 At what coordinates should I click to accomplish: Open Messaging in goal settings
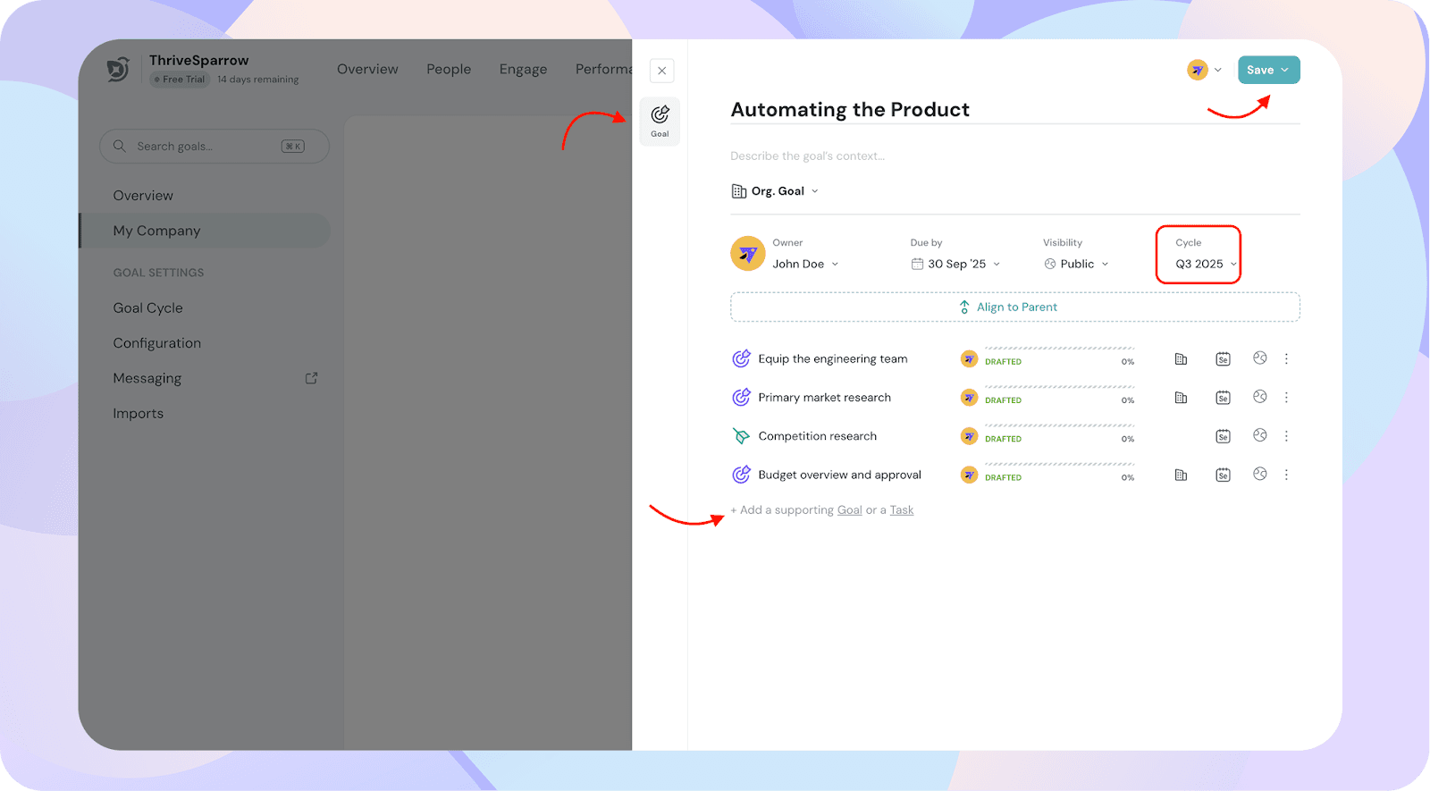pos(147,379)
